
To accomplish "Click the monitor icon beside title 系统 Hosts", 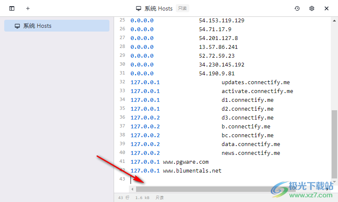I will (139, 8).
